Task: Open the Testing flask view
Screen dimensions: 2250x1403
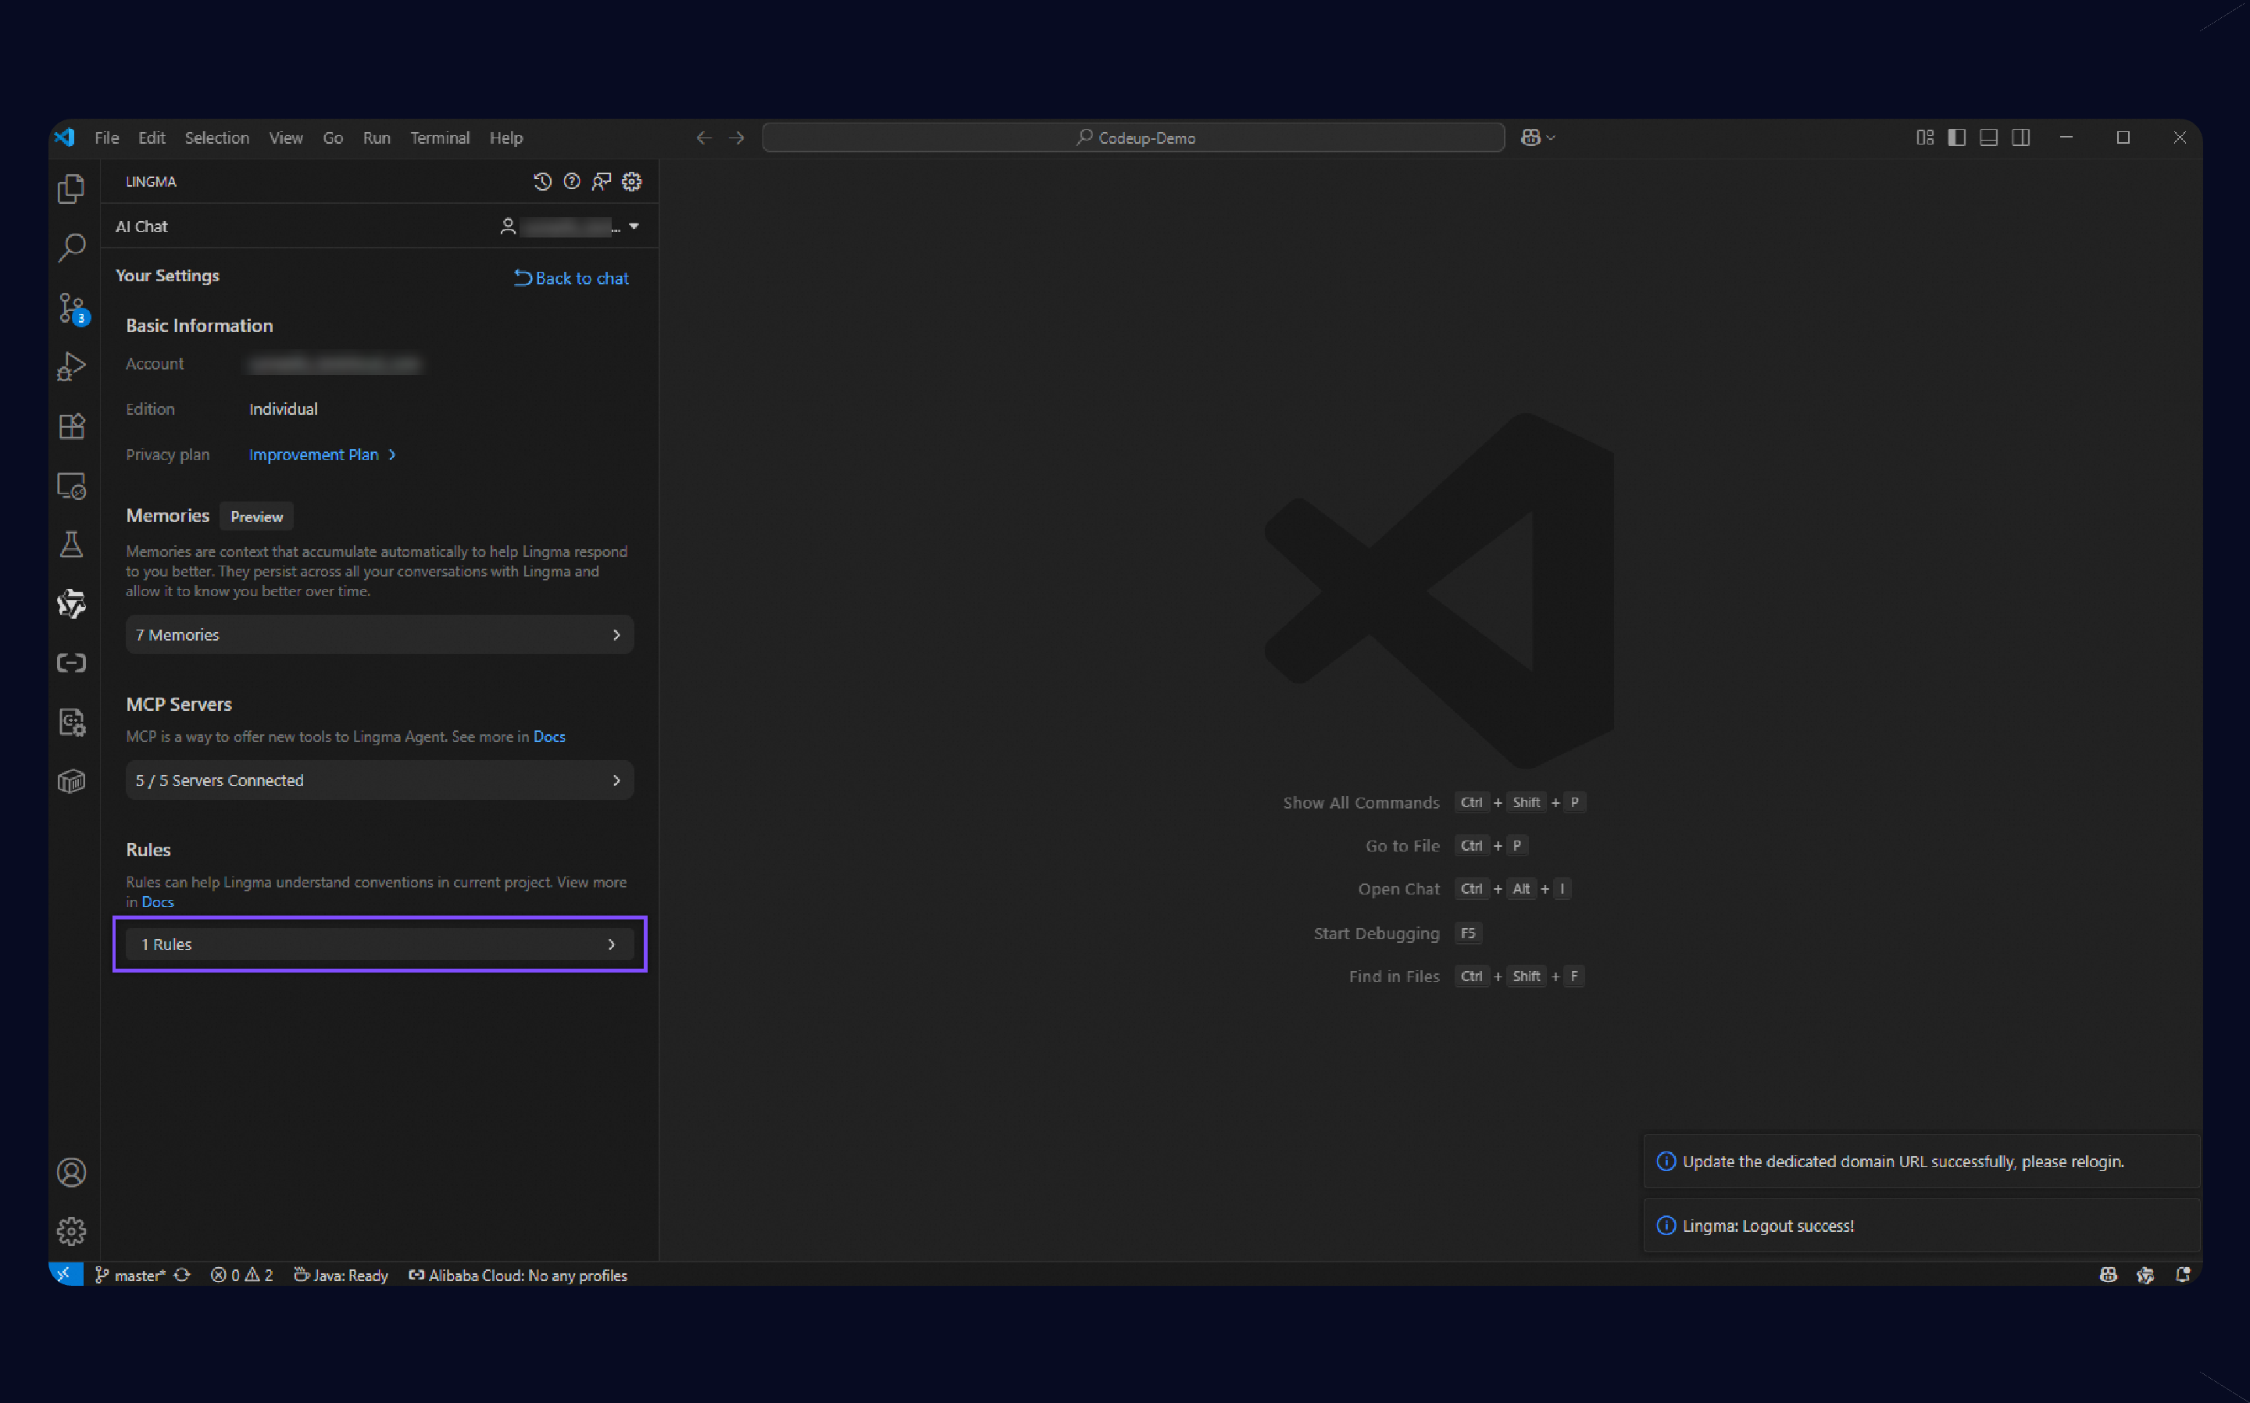Action: [71, 544]
